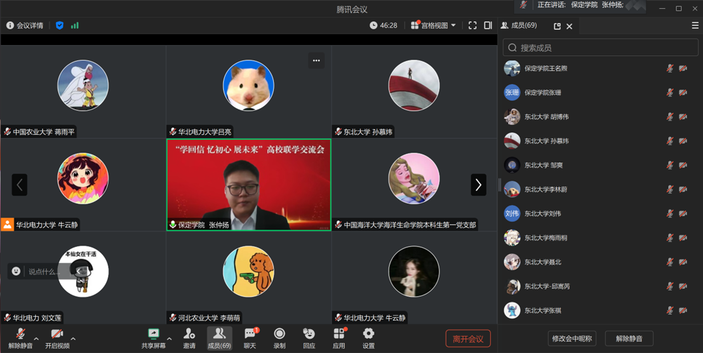Open the more options menu on 吕亮's tile
The width and height of the screenshot is (703, 353).
pyautogui.click(x=316, y=60)
